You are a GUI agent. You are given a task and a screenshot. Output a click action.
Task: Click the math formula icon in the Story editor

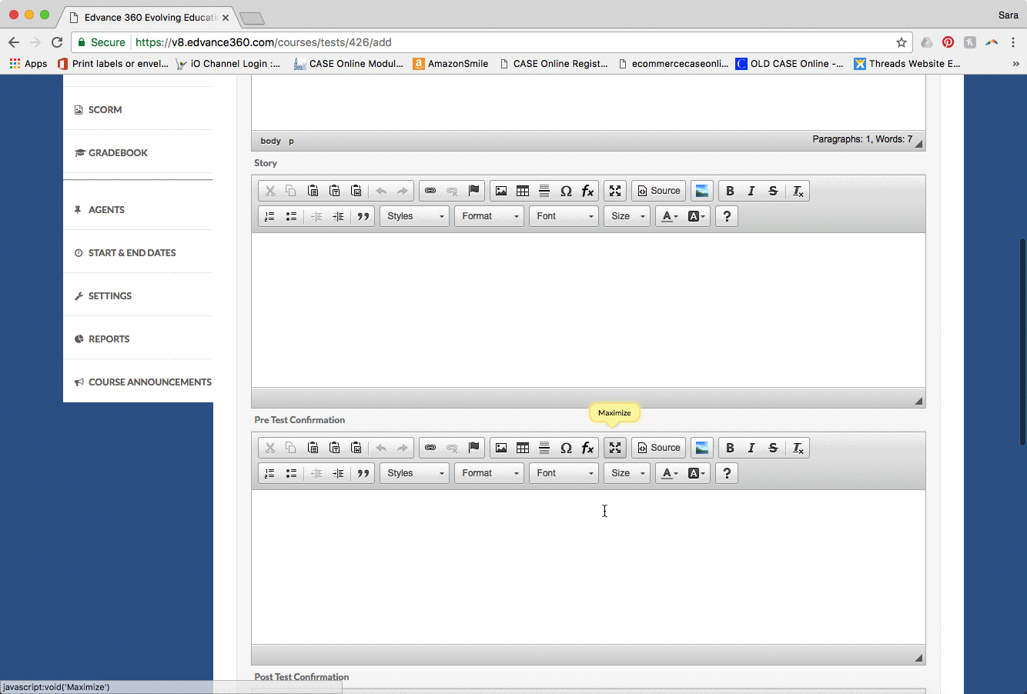coord(587,191)
